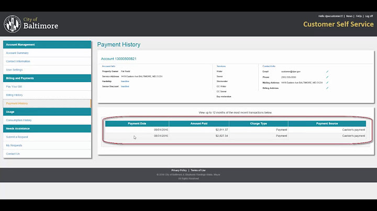Click Customer Self Service title
The height and width of the screenshot is (211, 377).
tap(338, 24)
